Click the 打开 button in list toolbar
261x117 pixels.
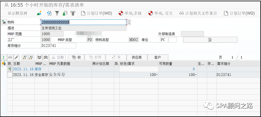click(95, 57)
